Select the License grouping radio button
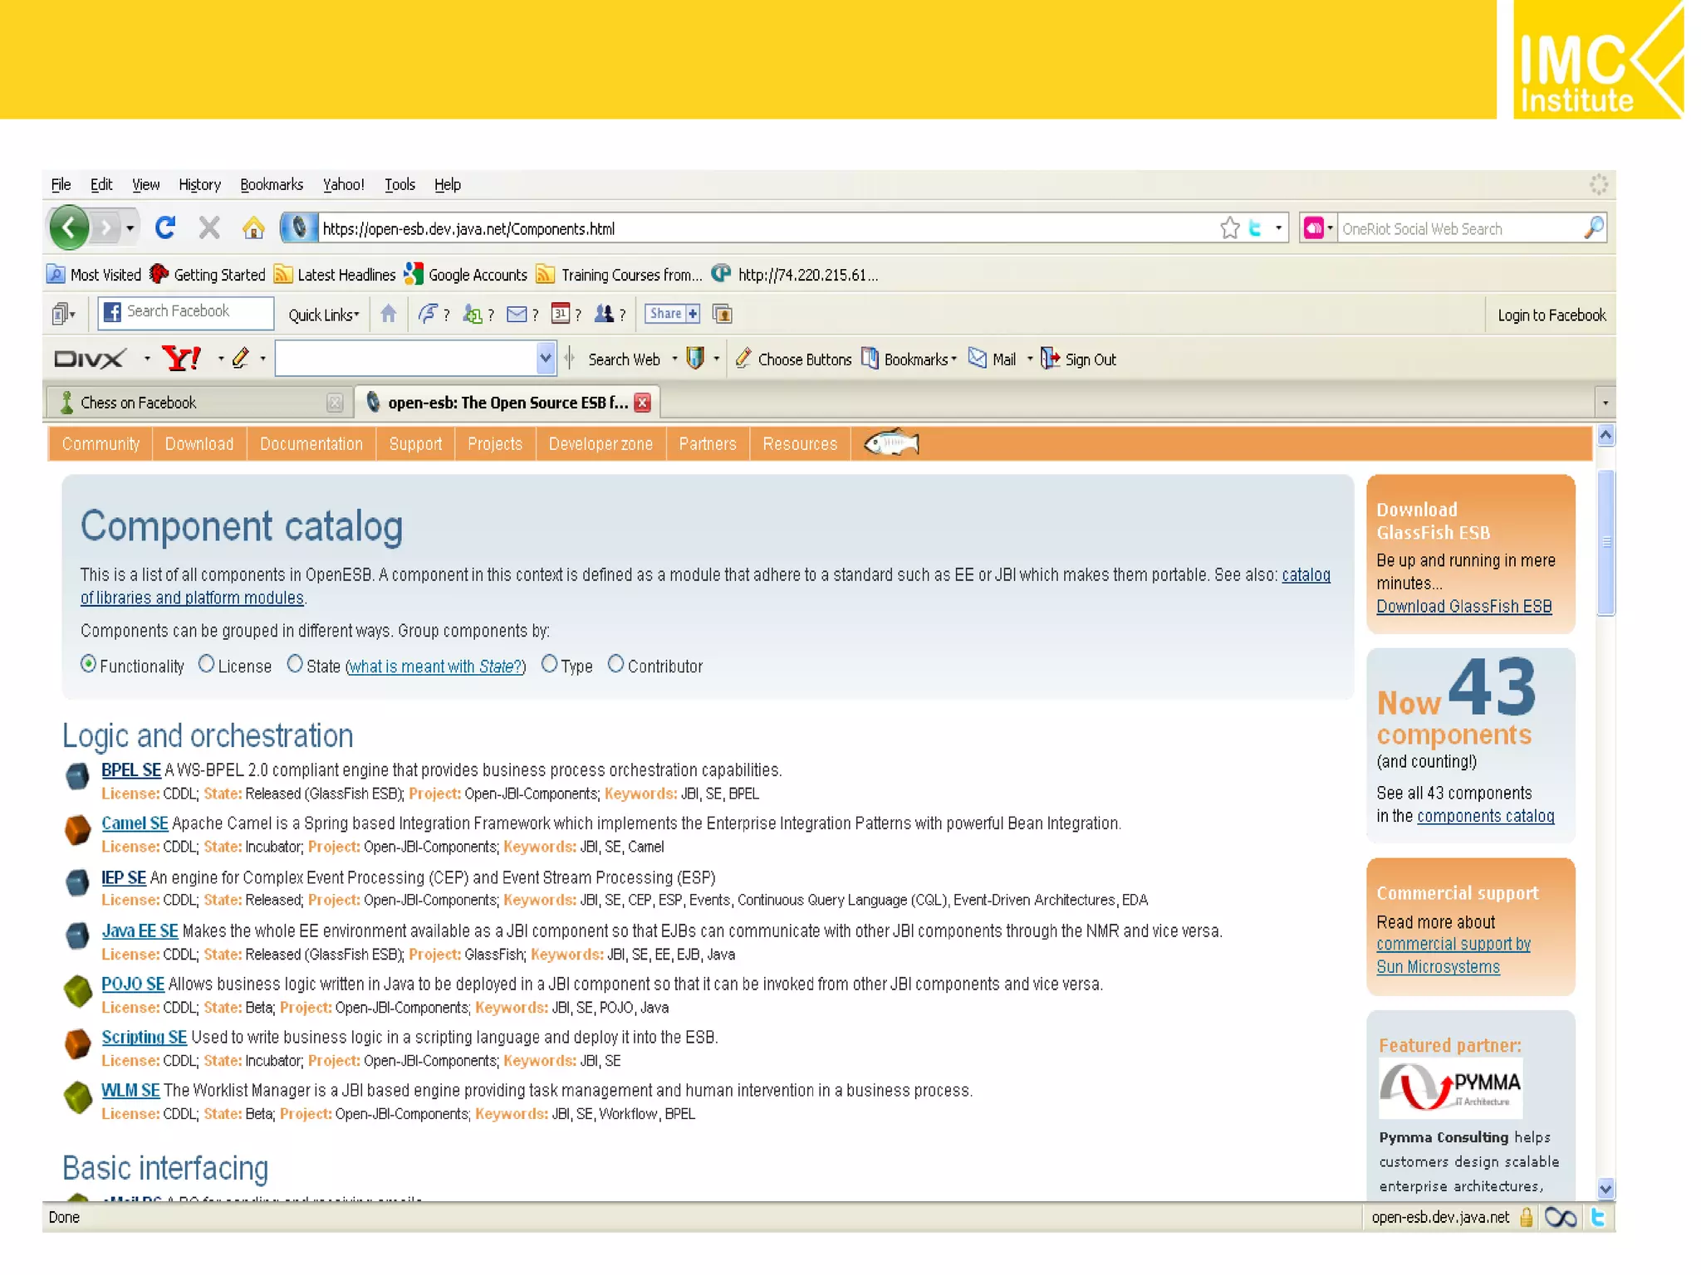The image size is (1701, 1275). 207,665
